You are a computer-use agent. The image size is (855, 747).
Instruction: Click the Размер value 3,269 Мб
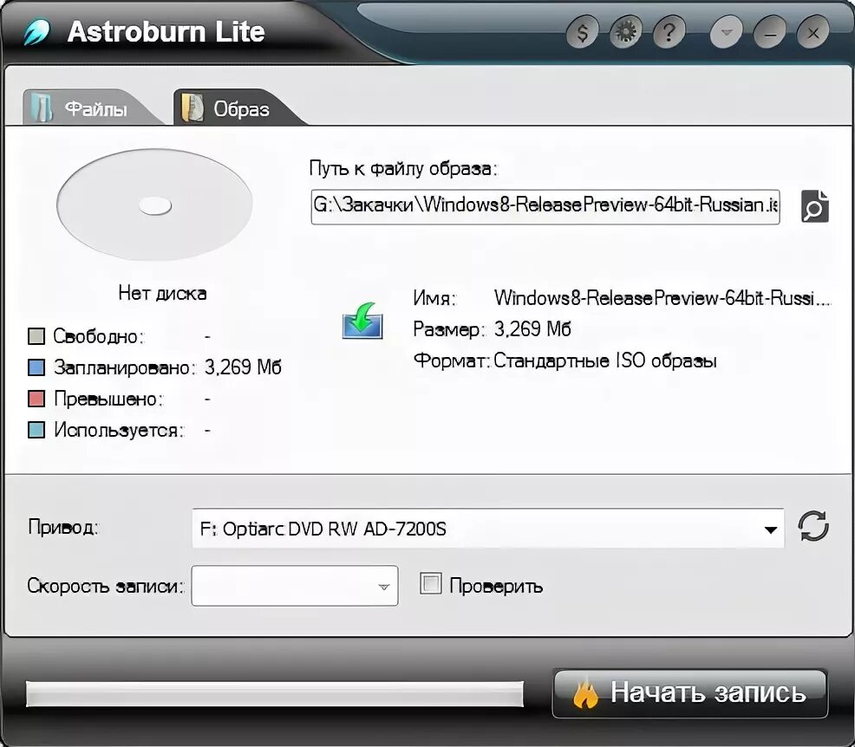[532, 329]
